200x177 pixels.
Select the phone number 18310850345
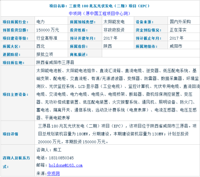[61, 158]
